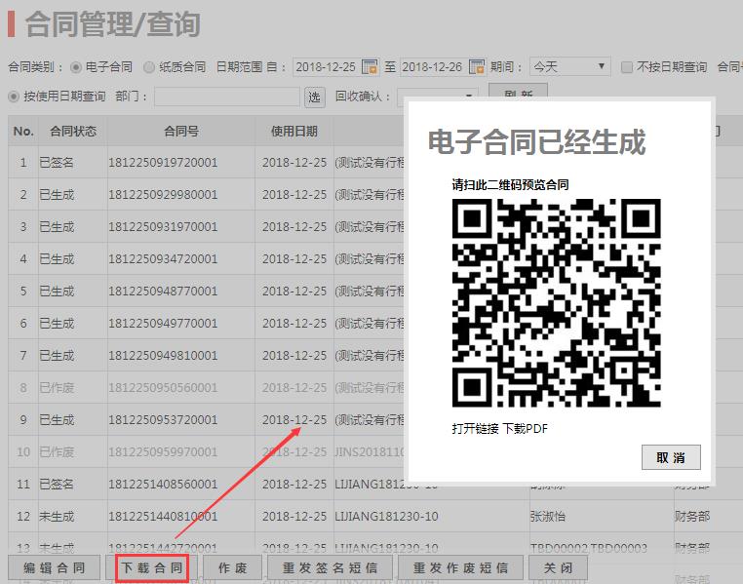Screen dimensions: 743x584
Task: Sort by the 合同号 column header
Action: tap(181, 131)
